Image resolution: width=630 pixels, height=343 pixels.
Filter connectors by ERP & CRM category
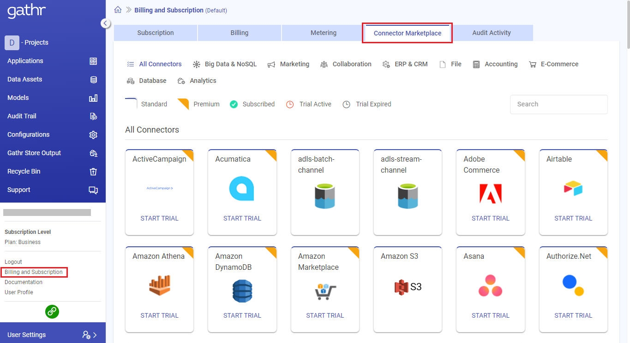coord(405,64)
